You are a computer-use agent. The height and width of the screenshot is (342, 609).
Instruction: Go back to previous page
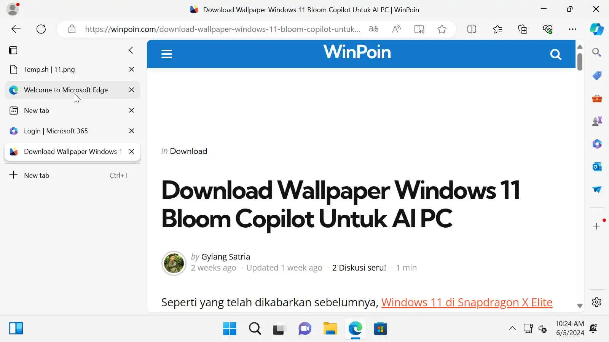click(16, 29)
